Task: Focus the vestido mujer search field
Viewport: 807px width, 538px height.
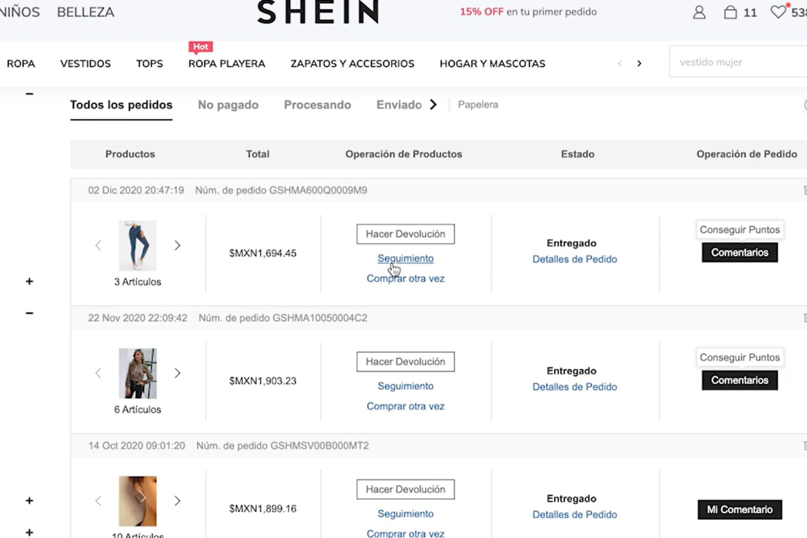Action: [738, 62]
